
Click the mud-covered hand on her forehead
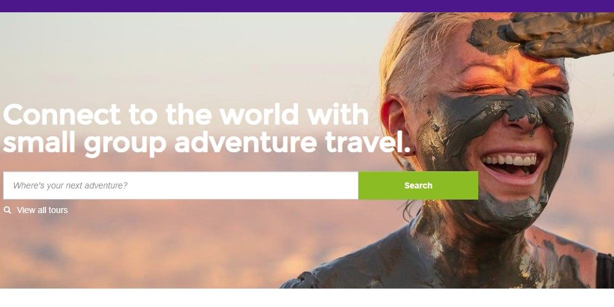click(548, 34)
